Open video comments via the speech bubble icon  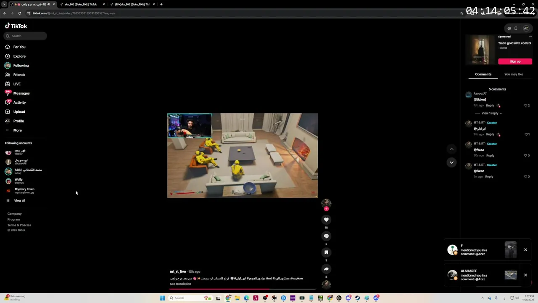[326, 236]
